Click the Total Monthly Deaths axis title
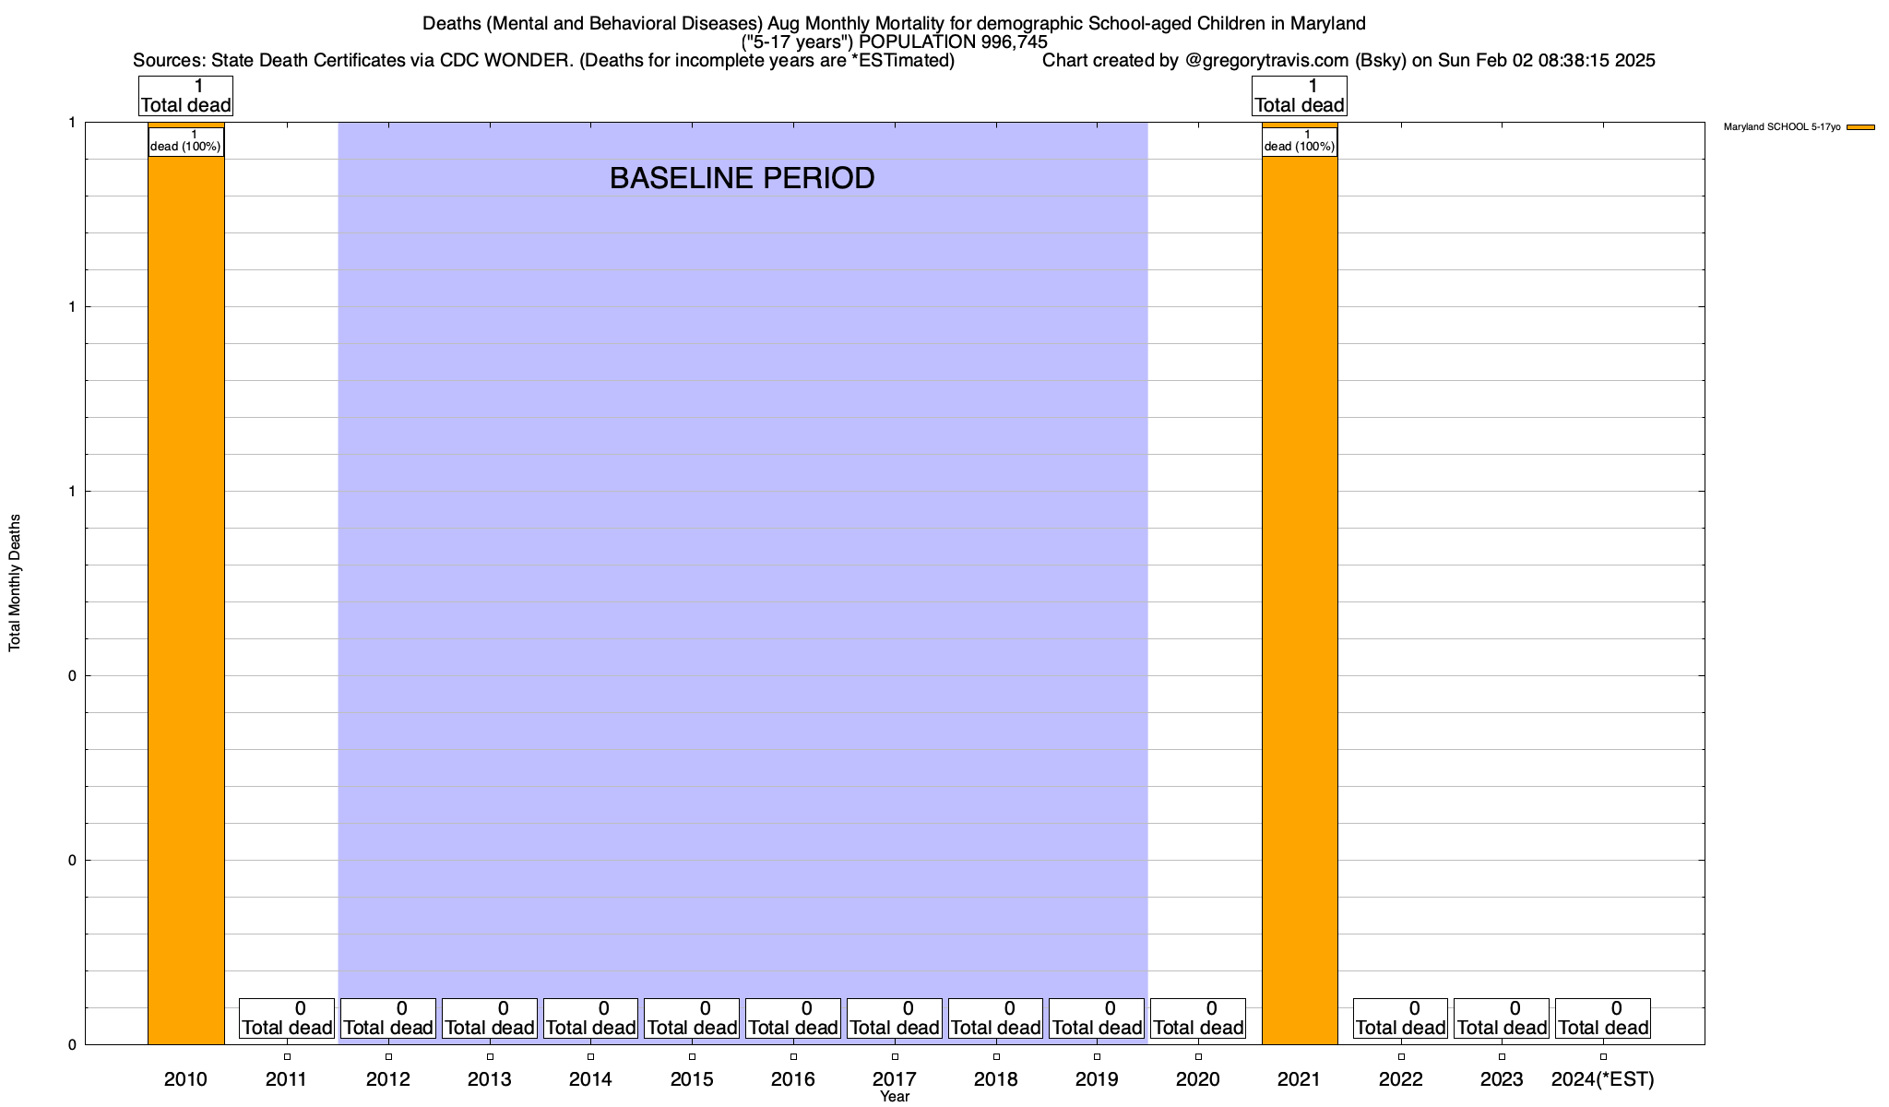The width and height of the screenshot is (1889, 1107). coord(15,583)
